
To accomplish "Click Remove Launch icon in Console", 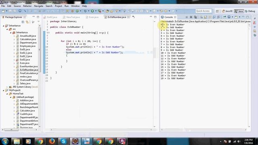I will (191, 17).
